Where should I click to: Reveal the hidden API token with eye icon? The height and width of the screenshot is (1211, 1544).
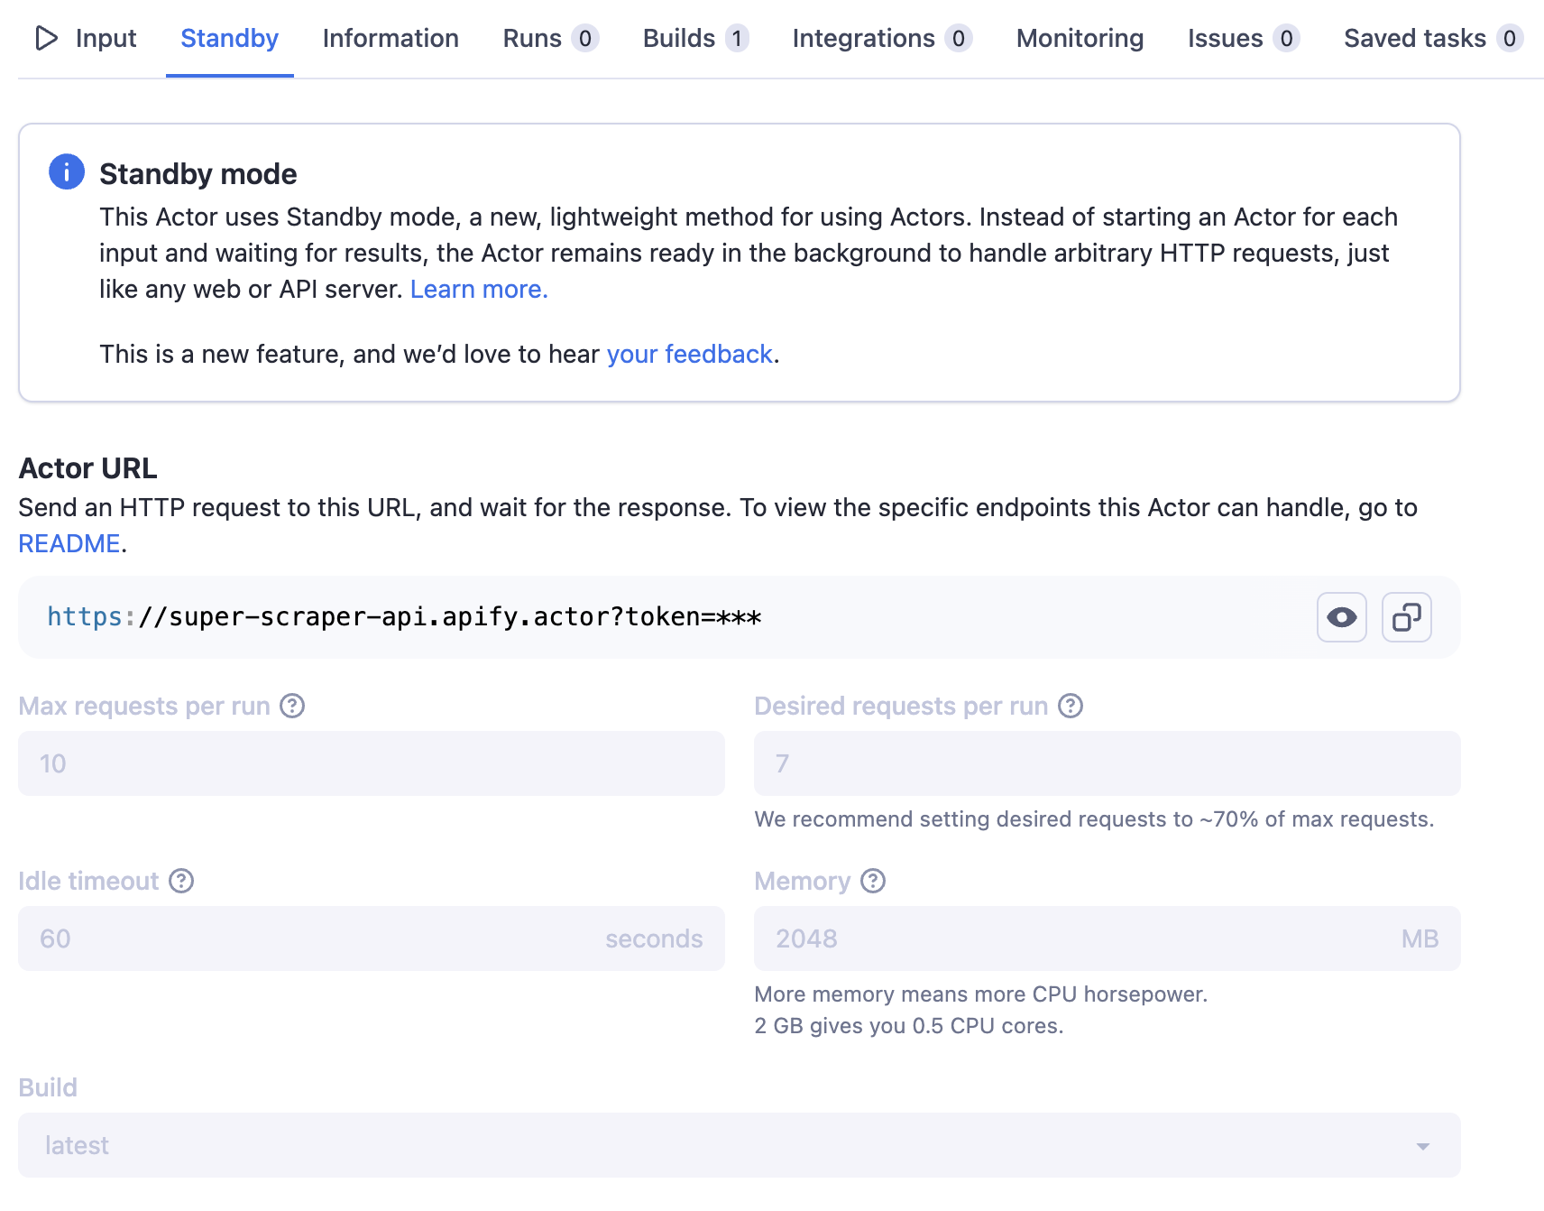tap(1341, 617)
